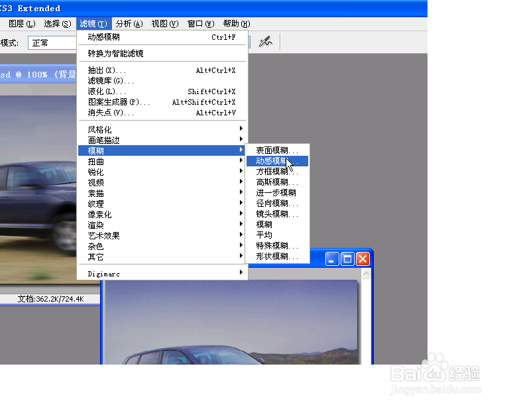Image resolution: width=509 pixels, height=407 pixels.
Task: Expand the 风格化 submenu
Action: pyautogui.click(x=162, y=129)
